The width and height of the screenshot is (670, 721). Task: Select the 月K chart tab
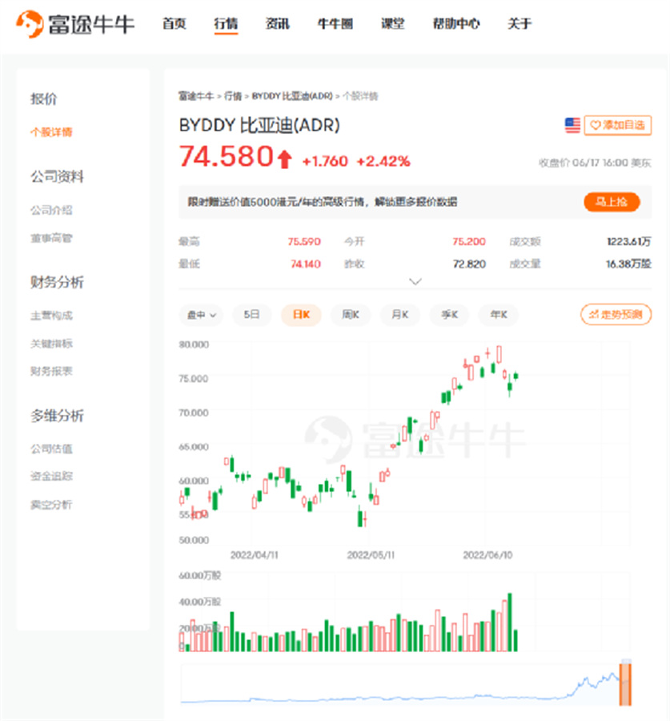[x=399, y=315]
